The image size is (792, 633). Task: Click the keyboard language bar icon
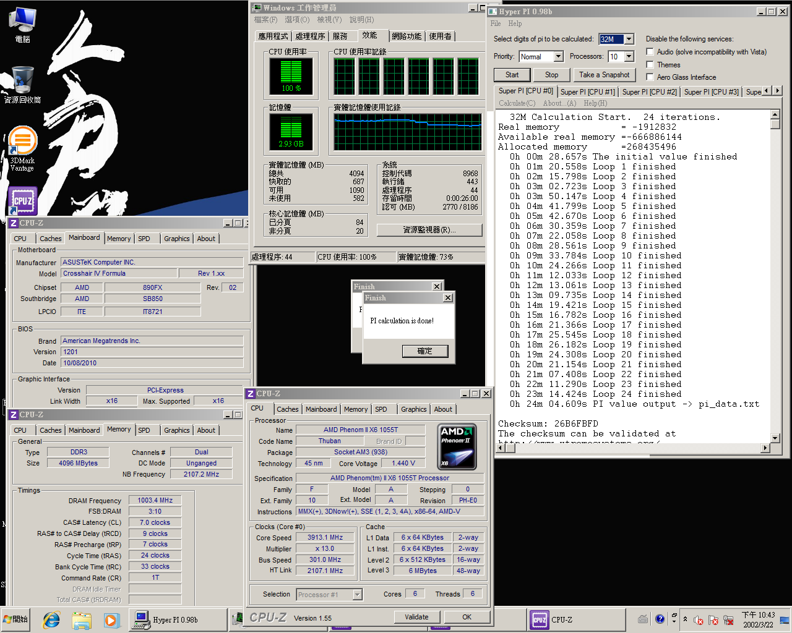tap(643, 619)
